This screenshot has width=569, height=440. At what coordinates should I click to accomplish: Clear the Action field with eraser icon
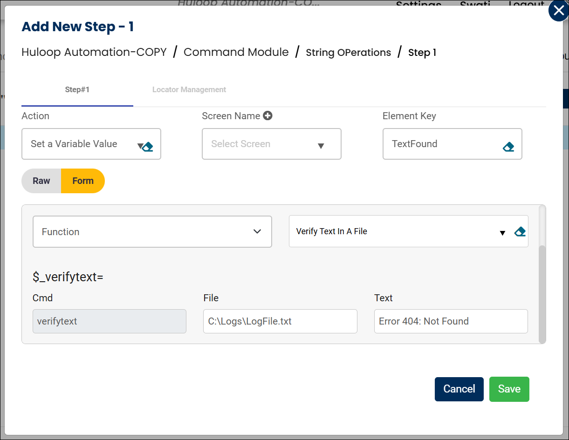pyautogui.click(x=148, y=147)
